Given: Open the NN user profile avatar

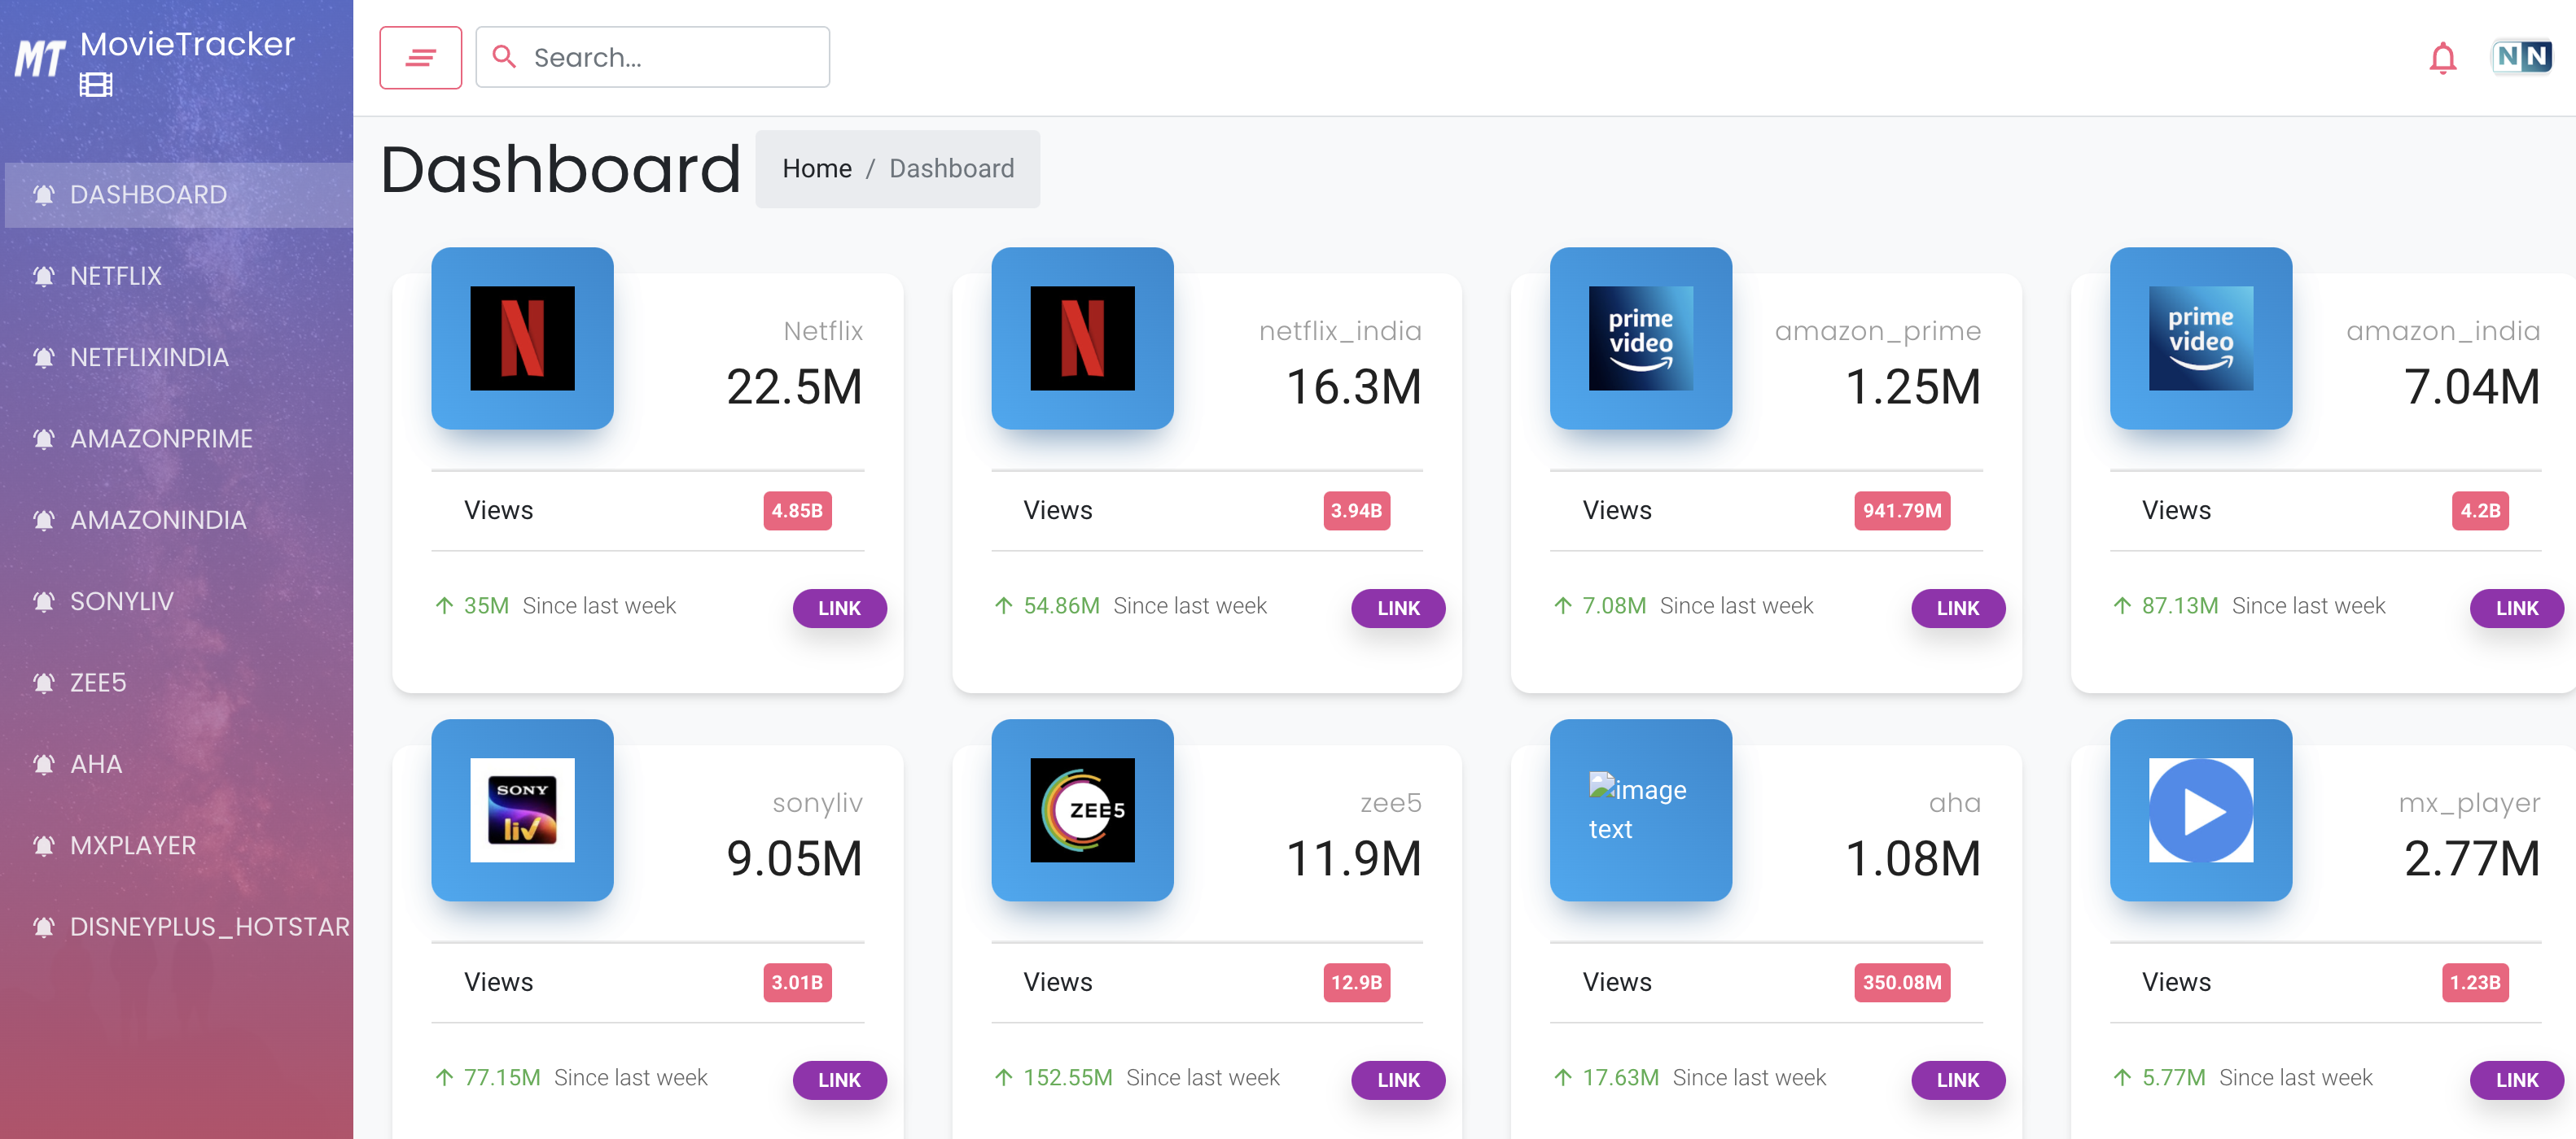Looking at the screenshot, I should pos(2521,57).
